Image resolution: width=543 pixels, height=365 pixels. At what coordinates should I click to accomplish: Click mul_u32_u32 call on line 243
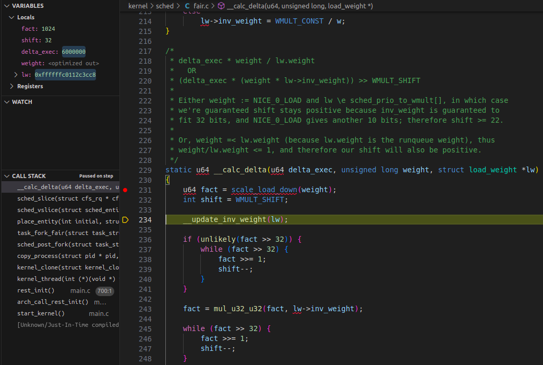click(x=237, y=309)
